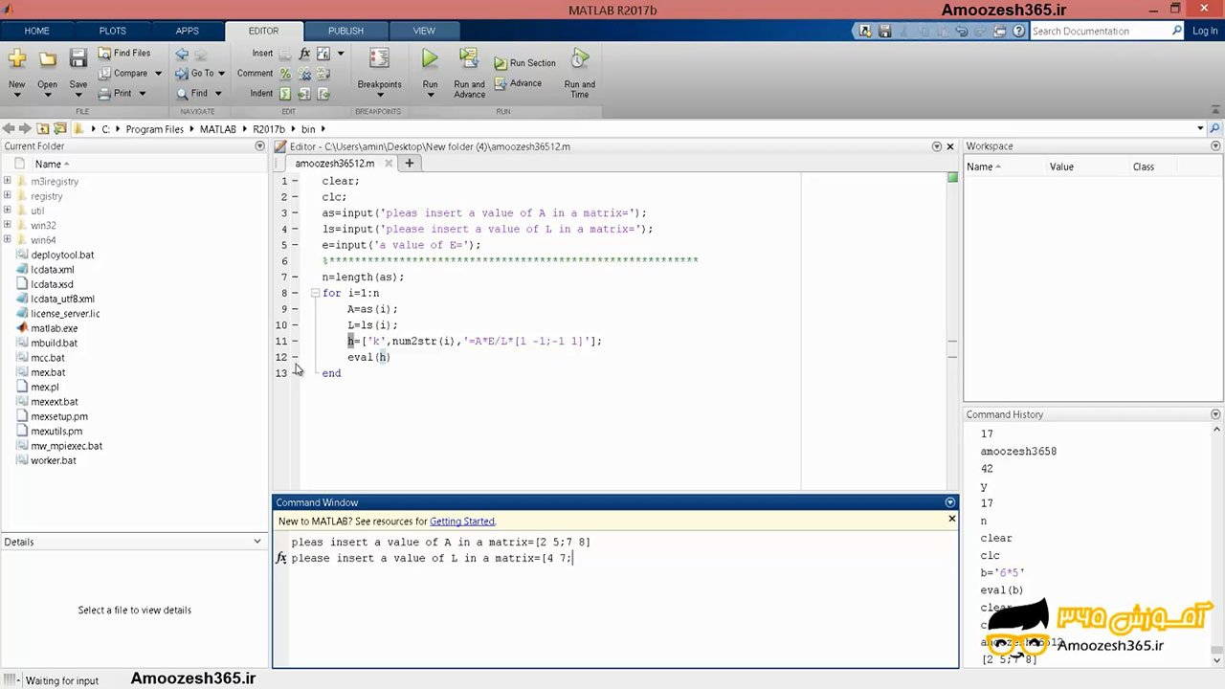Viewport: 1225px width, 689px height.
Task: Run the script with the green Run arrow
Action: click(430, 59)
